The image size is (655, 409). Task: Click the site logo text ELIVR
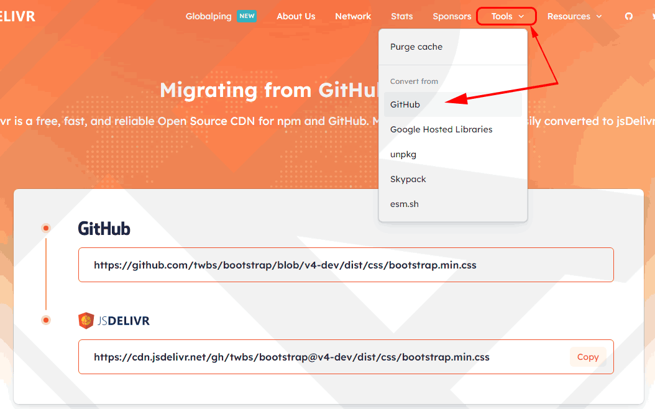17,16
